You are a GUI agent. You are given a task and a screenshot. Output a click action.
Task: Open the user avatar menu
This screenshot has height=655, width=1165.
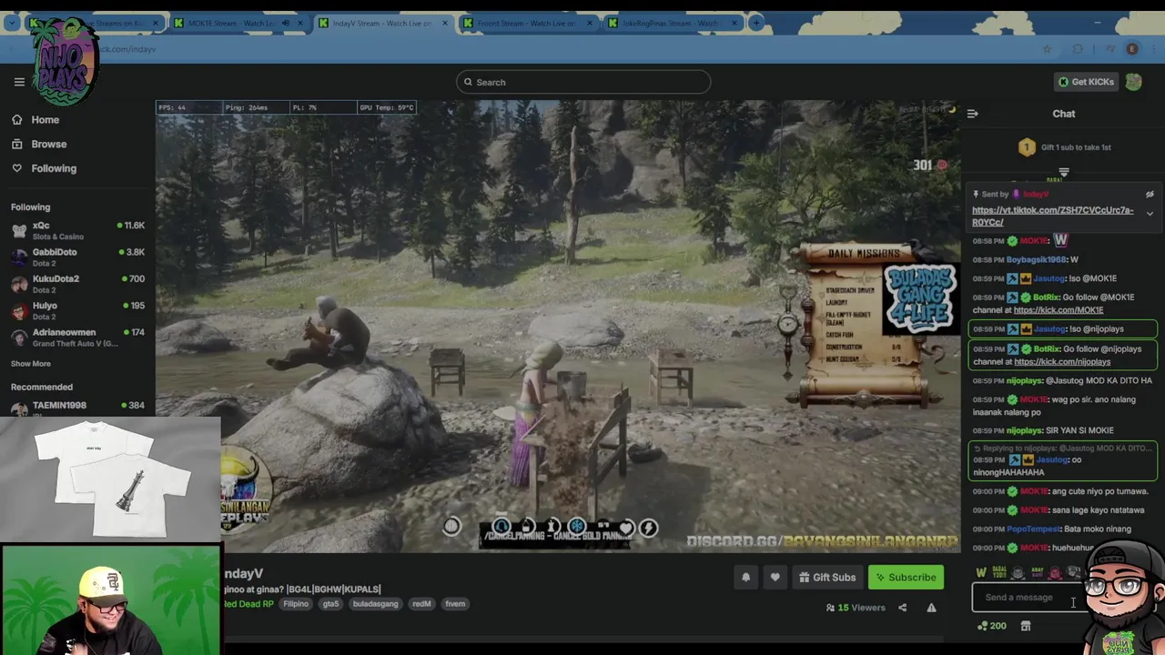[x=1133, y=82]
